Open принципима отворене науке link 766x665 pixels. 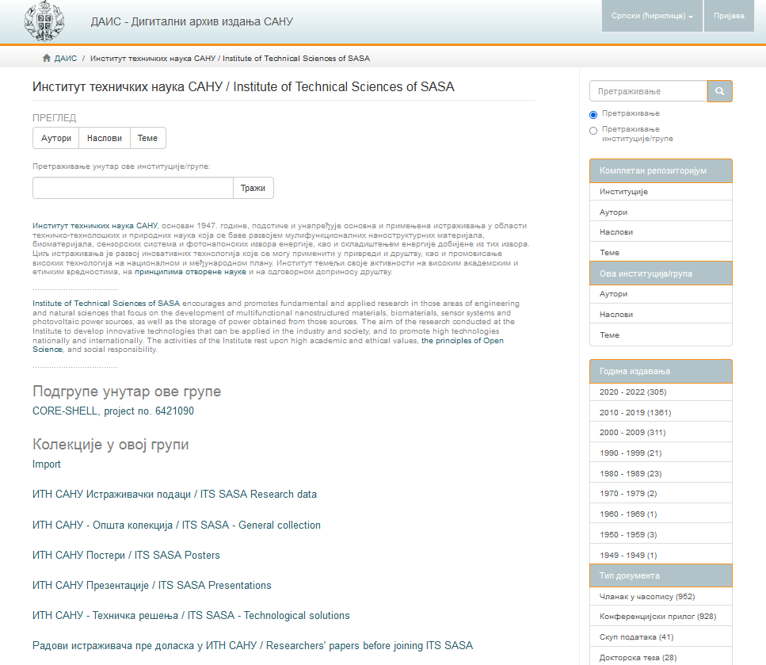[x=191, y=272]
